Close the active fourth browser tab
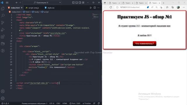The width and height of the screenshot is (187, 105). 159,3
